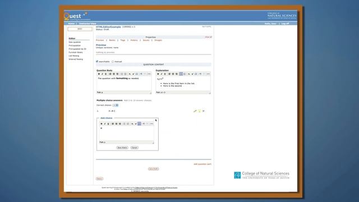Open New question in the sidebar

coord(75,42)
